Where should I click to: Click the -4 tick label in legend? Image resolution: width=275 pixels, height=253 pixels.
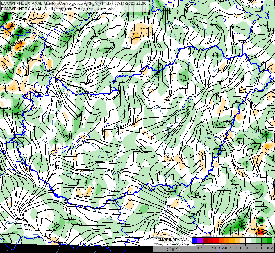point(208,248)
